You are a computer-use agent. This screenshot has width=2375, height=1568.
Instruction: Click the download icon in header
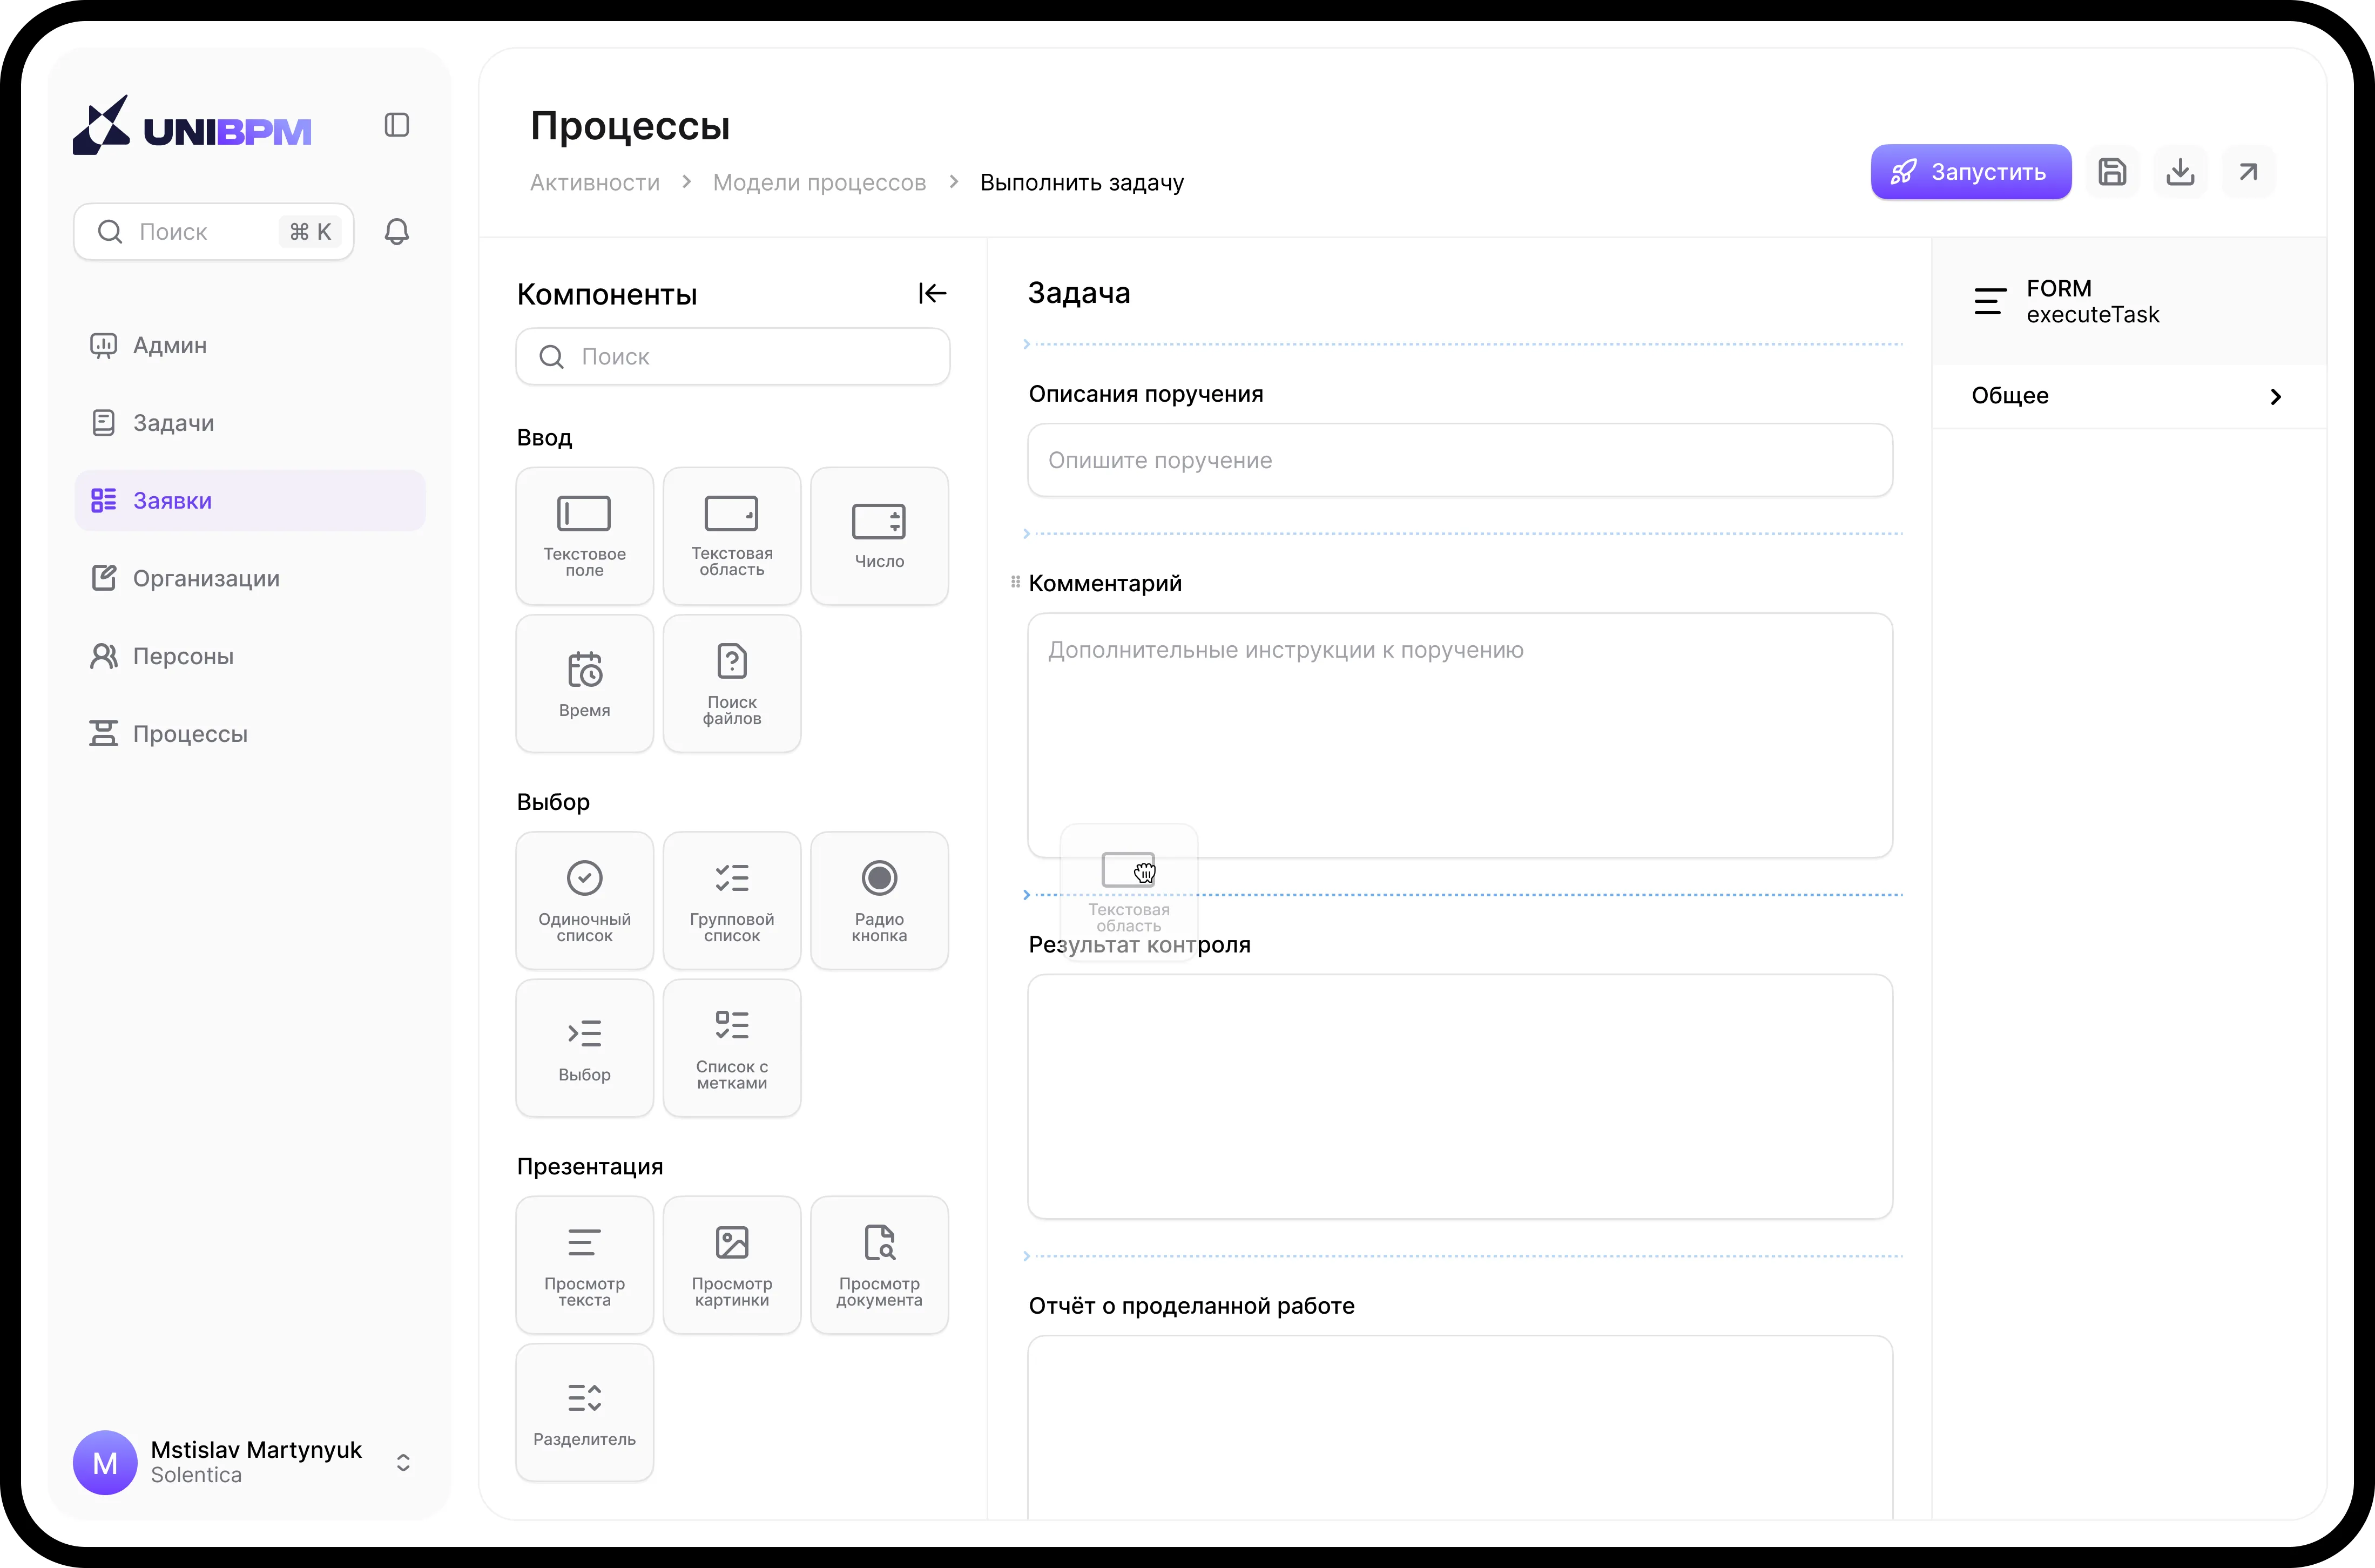(2179, 172)
